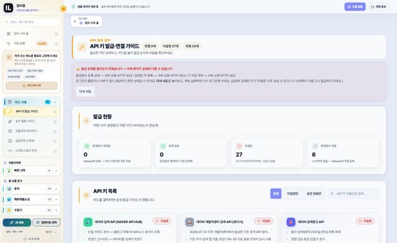Screen dimensions: 397x243
Task: Click the 업데이트 내역 button
Action: coord(47,223)
